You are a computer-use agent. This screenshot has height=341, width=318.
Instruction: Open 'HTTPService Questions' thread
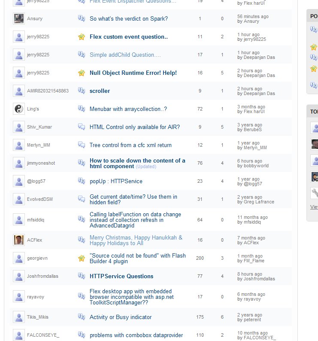point(121,276)
